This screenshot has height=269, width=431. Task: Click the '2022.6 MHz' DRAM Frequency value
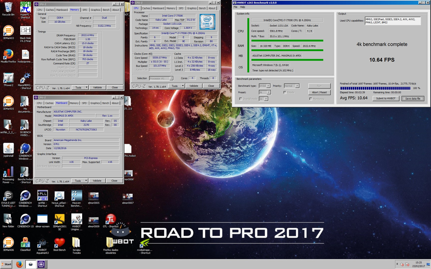pyautogui.click(x=88, y=35)
